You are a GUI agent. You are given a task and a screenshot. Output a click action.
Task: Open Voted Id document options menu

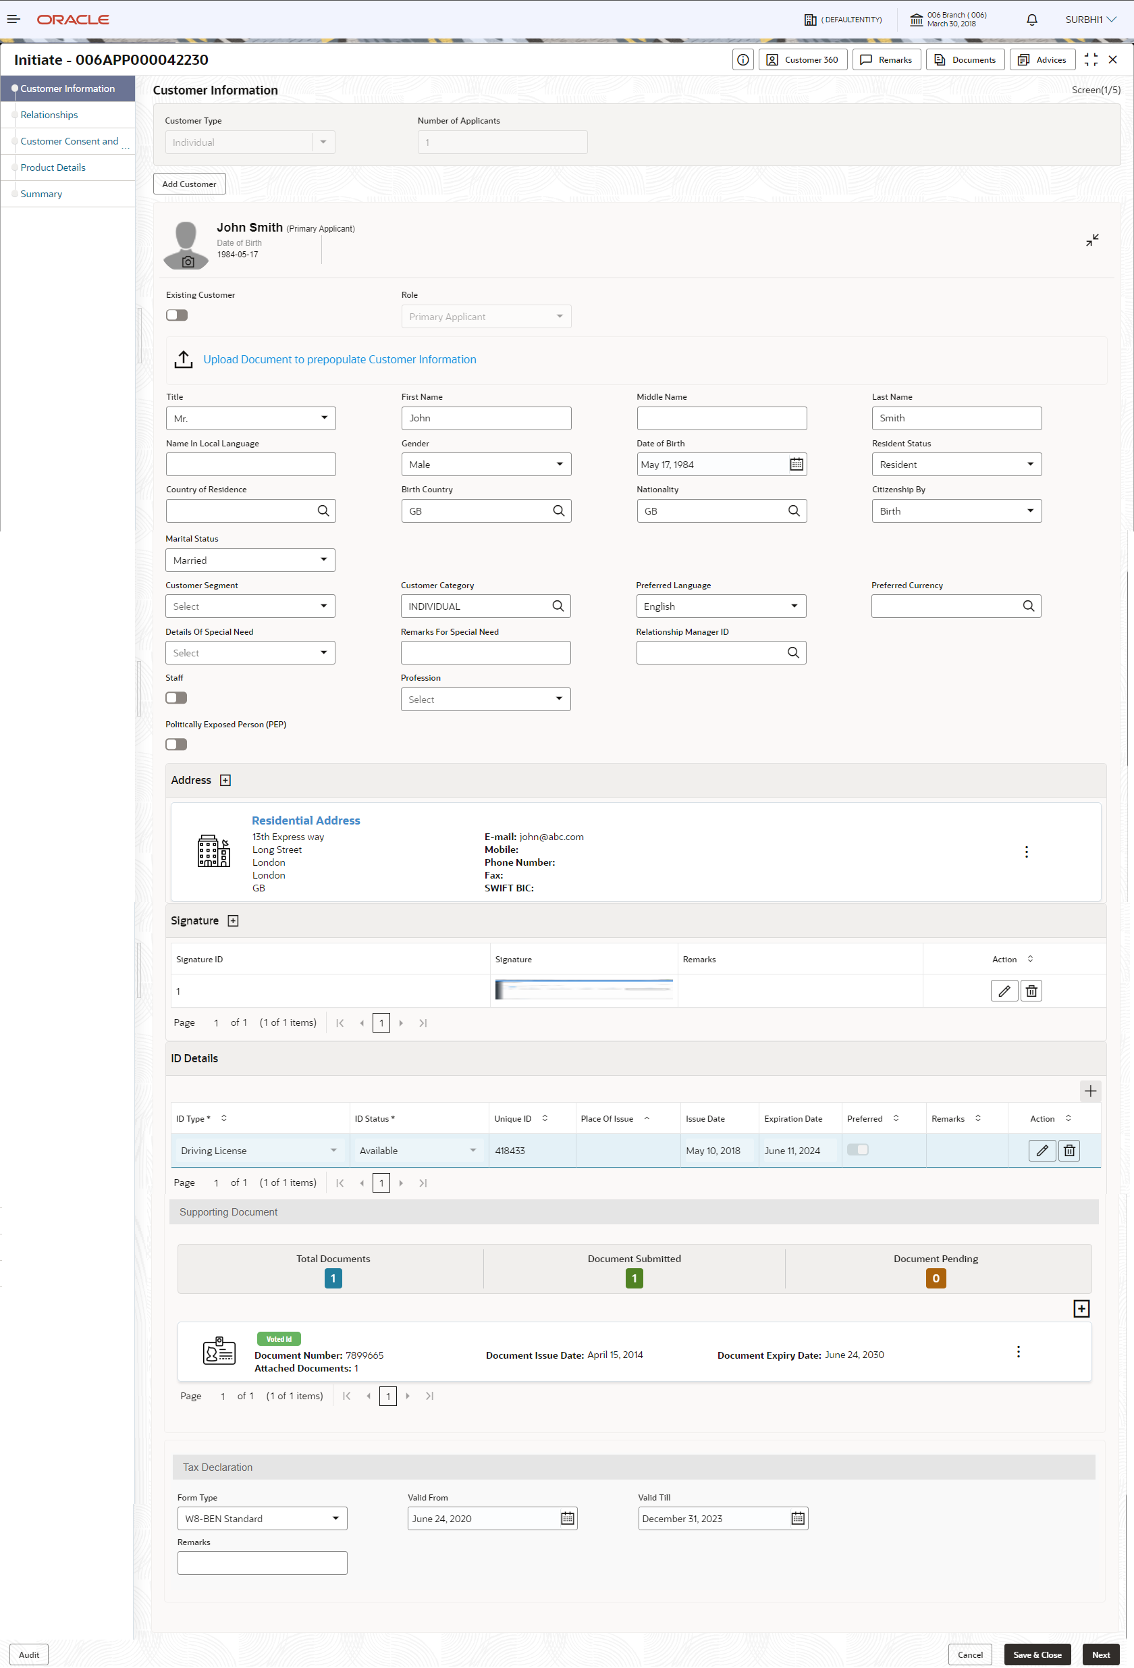(1018, 1351)
